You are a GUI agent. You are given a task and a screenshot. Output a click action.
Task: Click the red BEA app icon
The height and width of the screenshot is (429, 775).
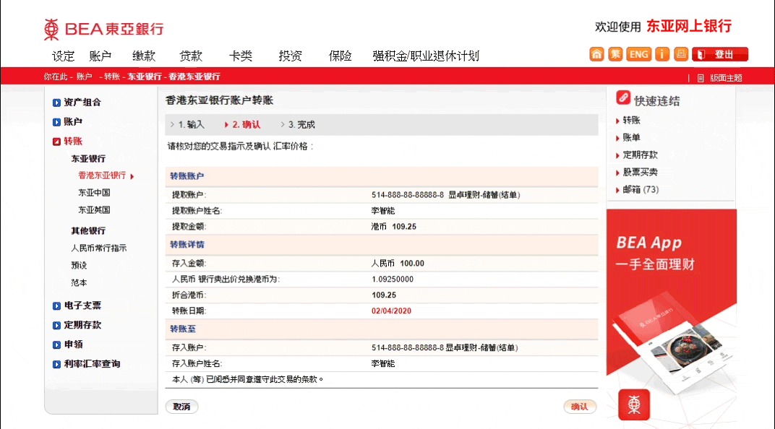coord(633,405)
